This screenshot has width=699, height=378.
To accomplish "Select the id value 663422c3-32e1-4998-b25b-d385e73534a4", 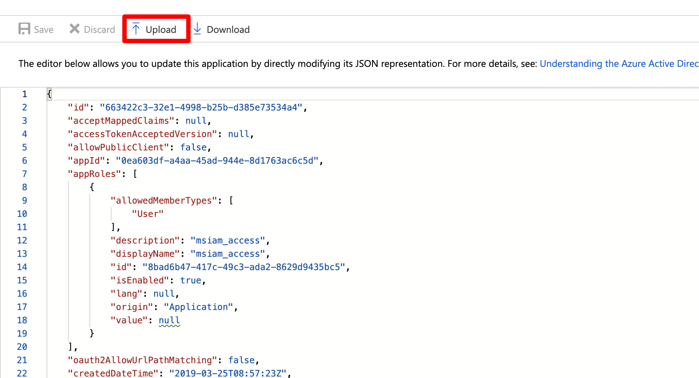I will tap(201, 108).
